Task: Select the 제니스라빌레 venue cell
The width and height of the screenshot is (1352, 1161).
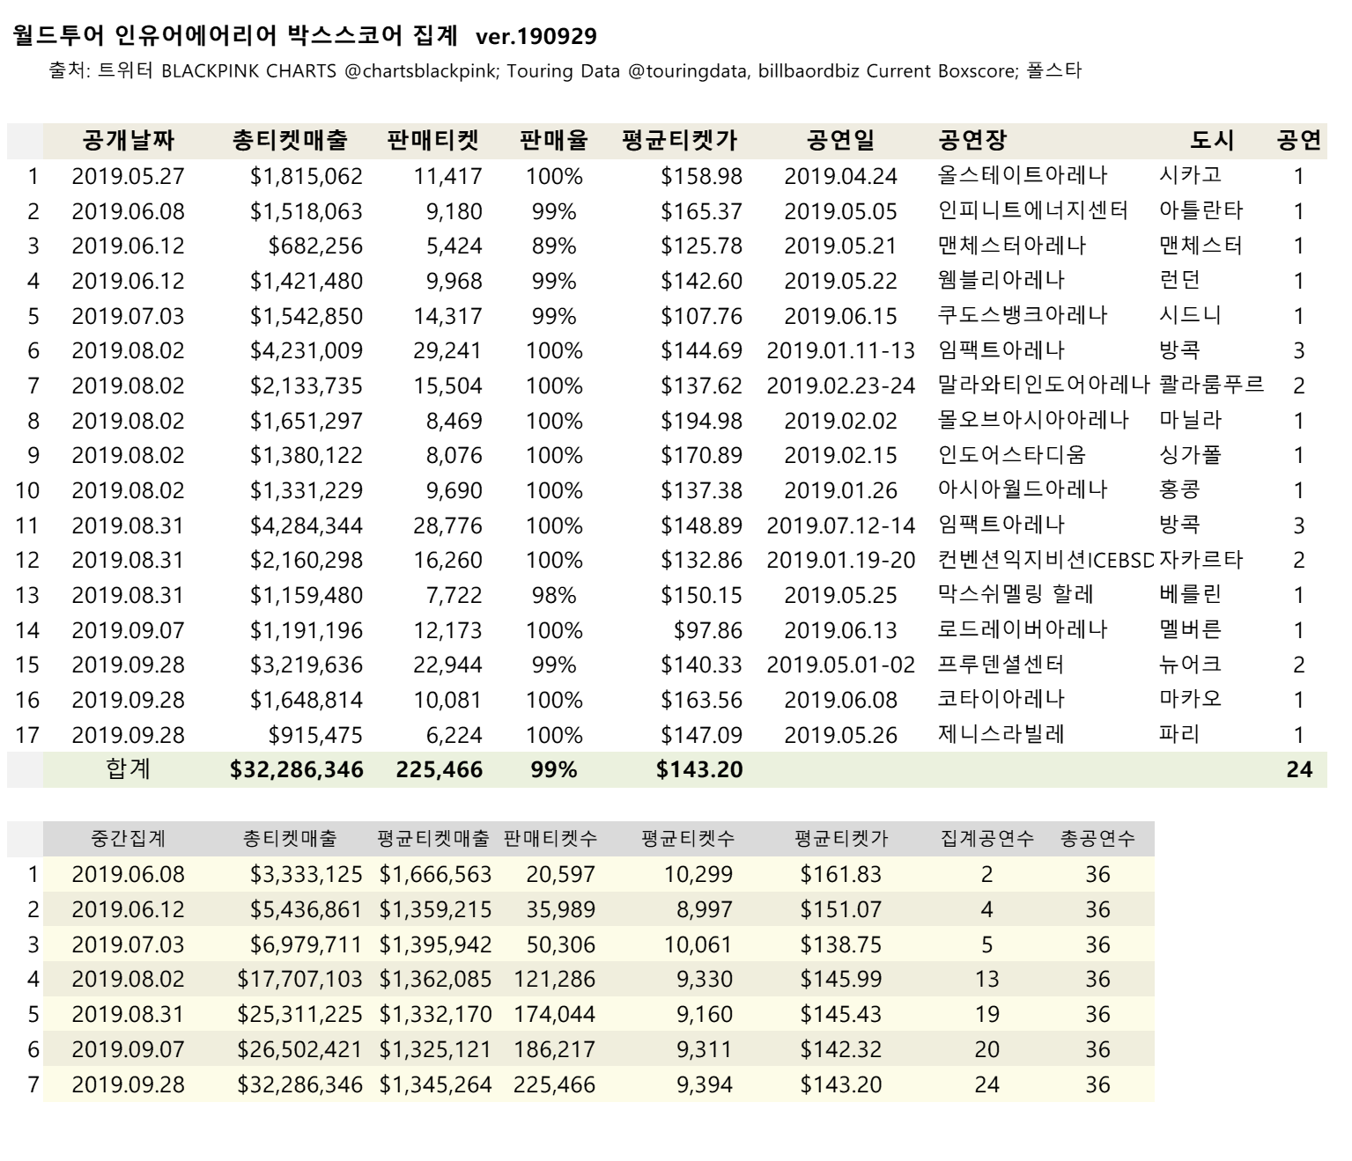Action: (1001, 734)
